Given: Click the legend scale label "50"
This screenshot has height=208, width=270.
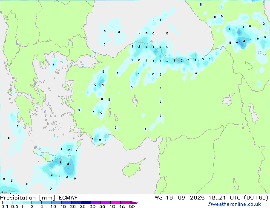Looking at the screenshot, I should click(x=132, y=206).
